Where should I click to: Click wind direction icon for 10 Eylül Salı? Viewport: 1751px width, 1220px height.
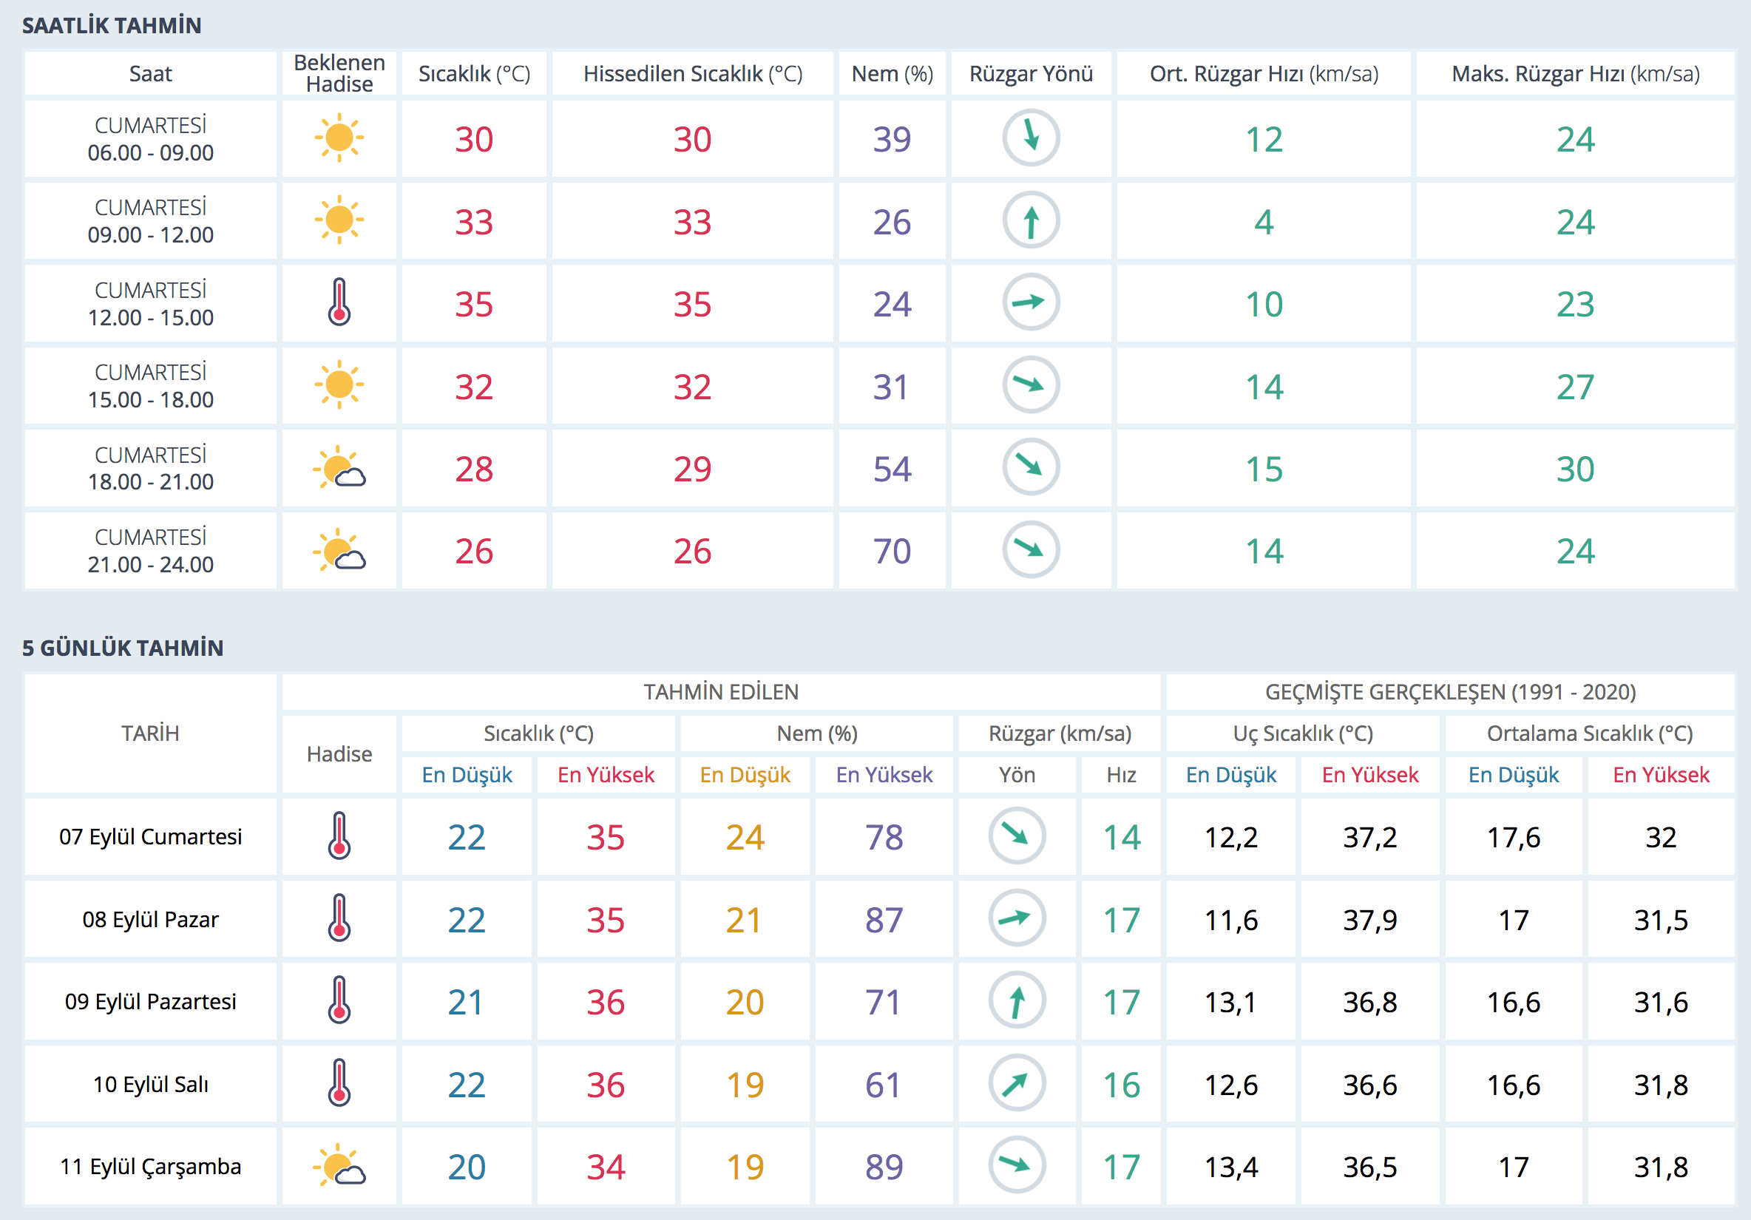(x=1017, y=1083)
